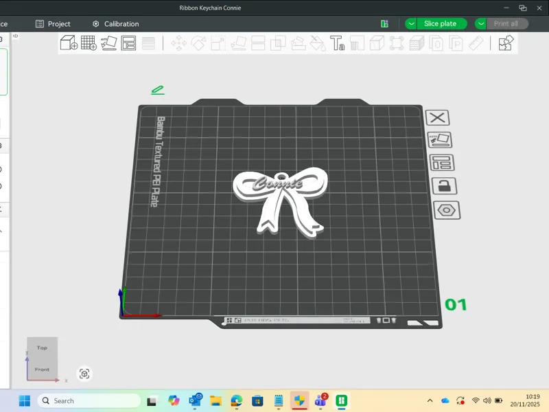
Task: Click the striped cube toolbar icon
Action: pyautogui.click(x=417, y=43)
